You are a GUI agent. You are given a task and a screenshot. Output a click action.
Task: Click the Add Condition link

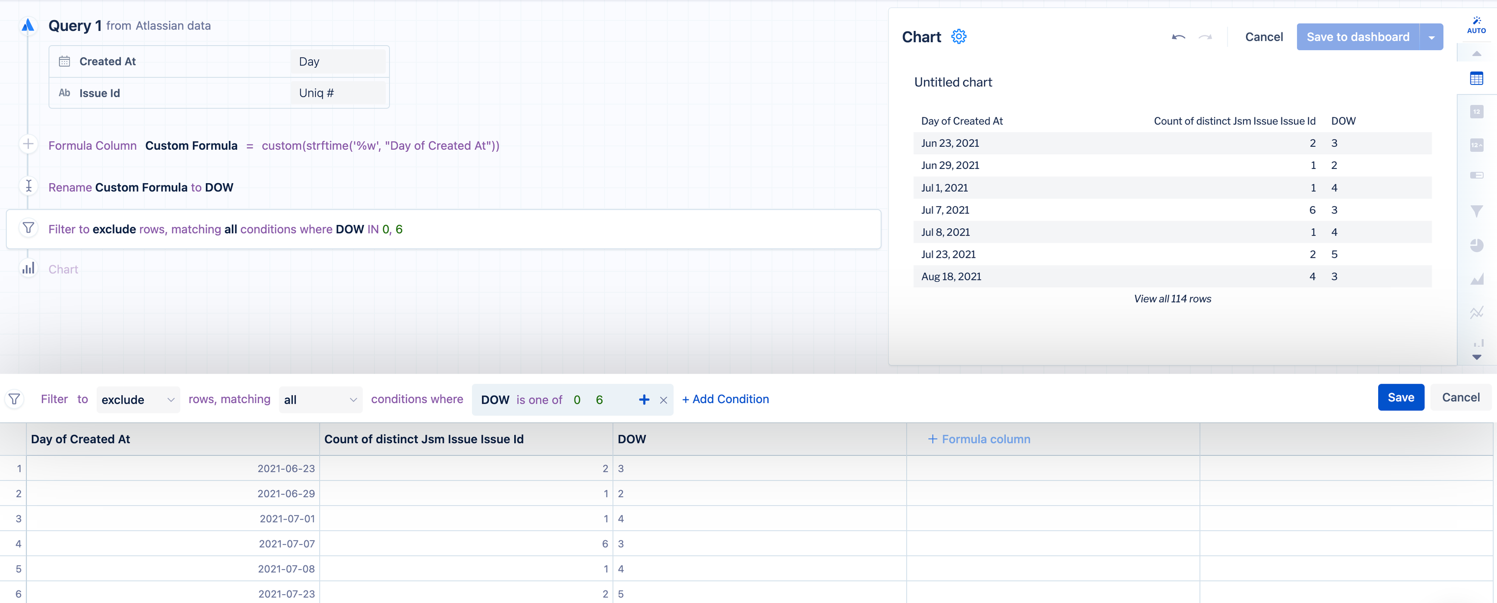pos(725,399)
